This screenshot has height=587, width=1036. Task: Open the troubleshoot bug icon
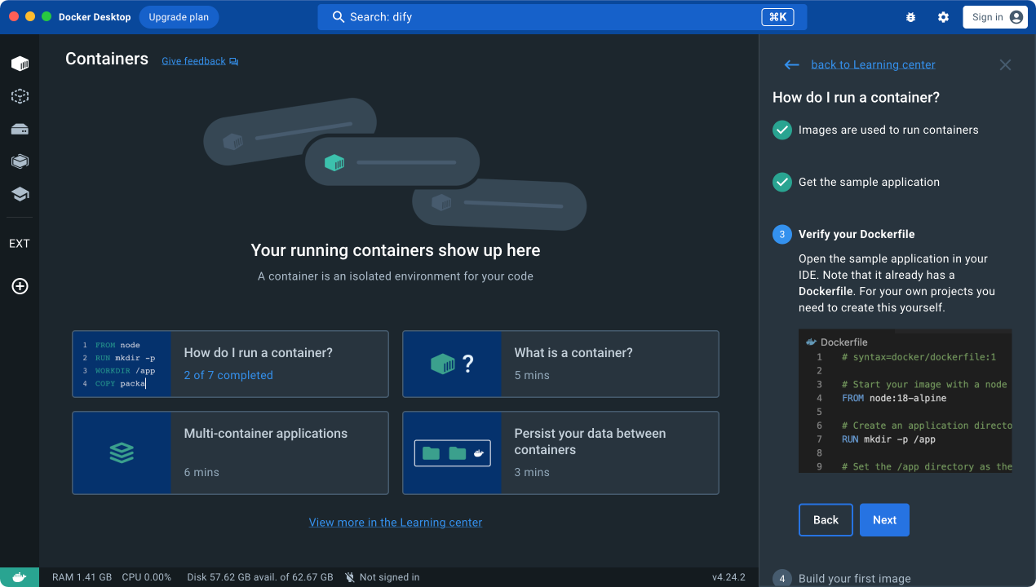point(910,17)
